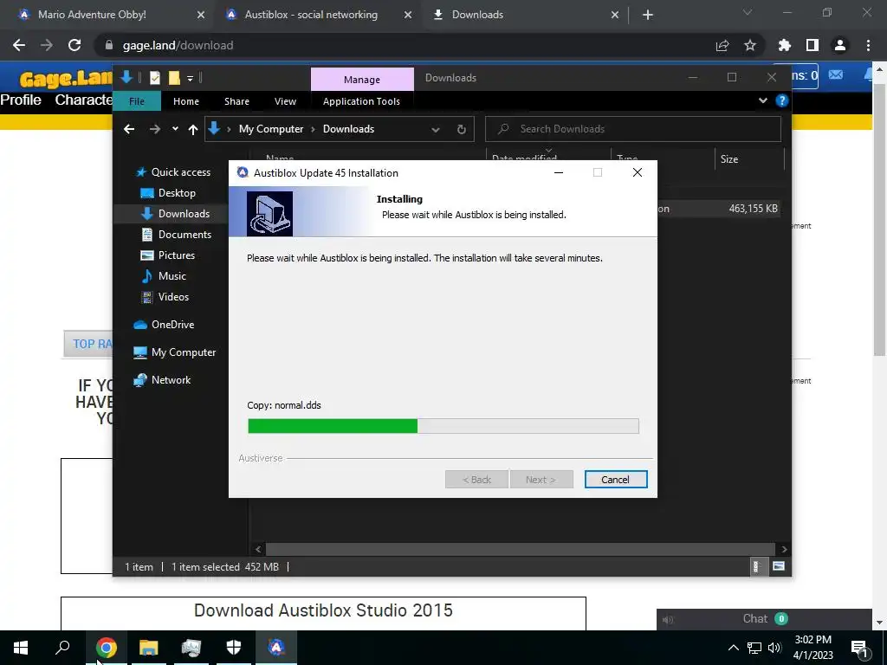Click Austiblox installer icon in taskbar
The width and height of the screenshot is (887, 665).
pos(276,648)
